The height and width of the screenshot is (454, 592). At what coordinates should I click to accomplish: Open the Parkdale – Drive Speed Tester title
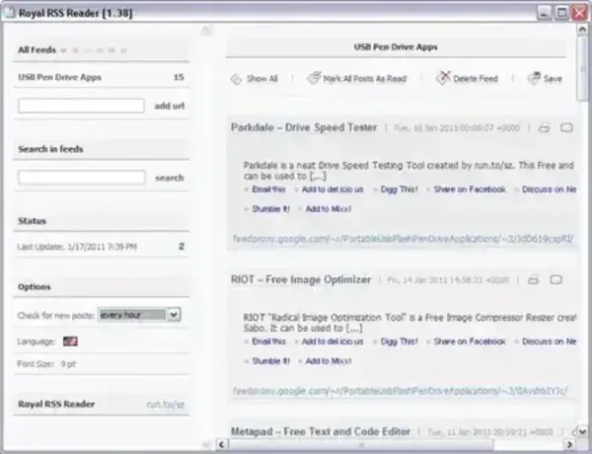pyautogui.click(x=304, y=127)
